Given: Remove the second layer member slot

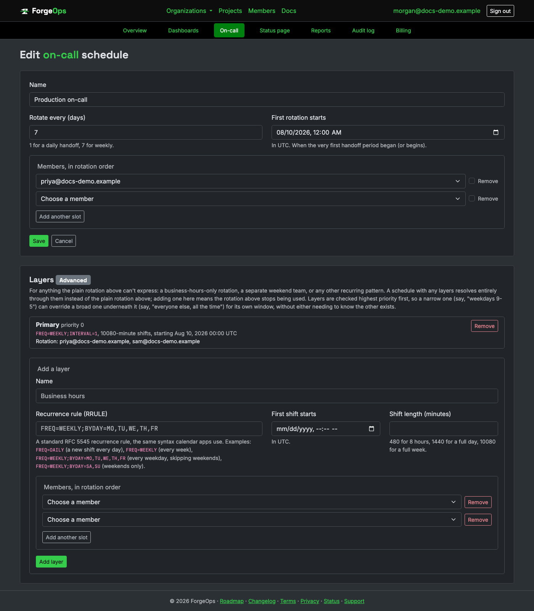Looking at the screenshot, I should pos(478,520).
